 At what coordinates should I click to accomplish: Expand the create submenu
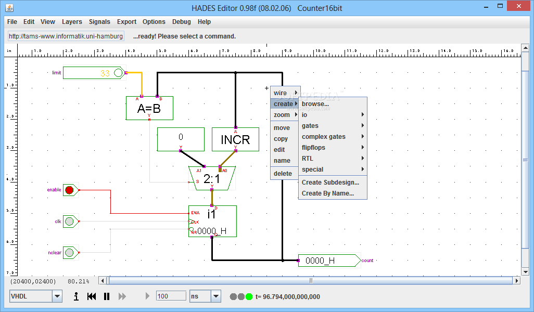tap(285, 104)
